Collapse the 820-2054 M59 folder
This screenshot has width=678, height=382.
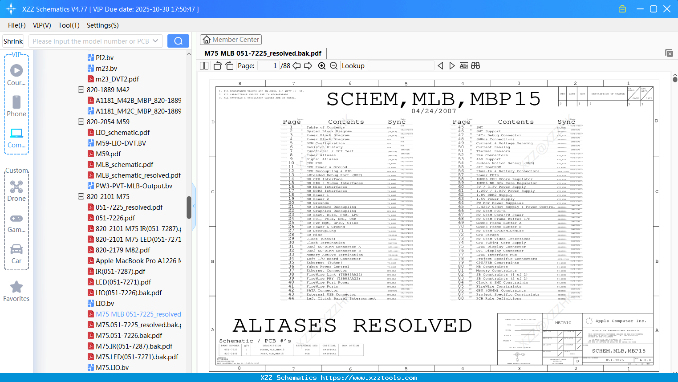(81, 122)
